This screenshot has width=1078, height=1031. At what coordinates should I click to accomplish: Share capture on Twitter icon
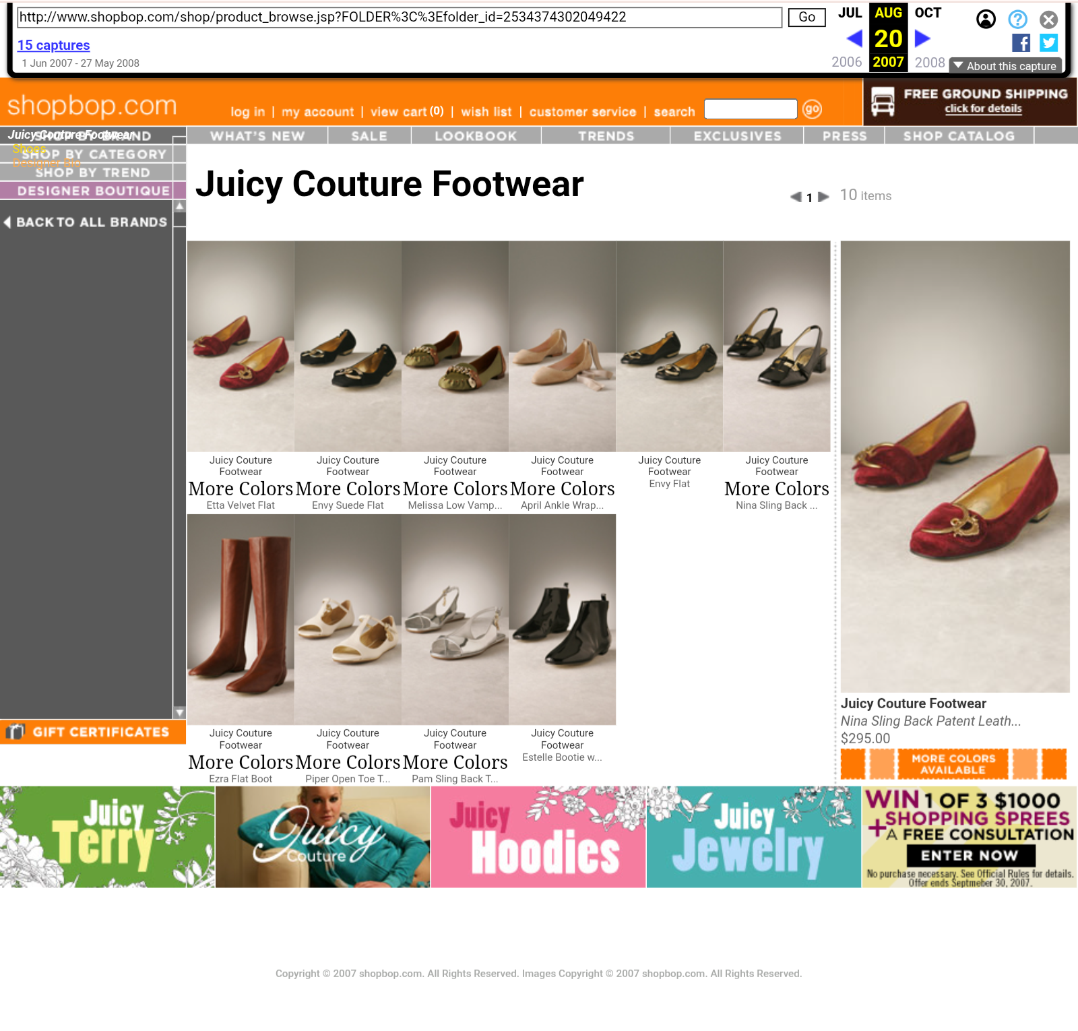(x=1048, y=43)
